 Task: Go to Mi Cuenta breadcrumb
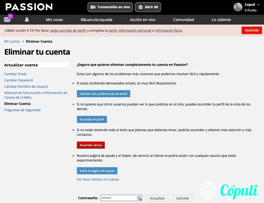(x=12, y=41)
